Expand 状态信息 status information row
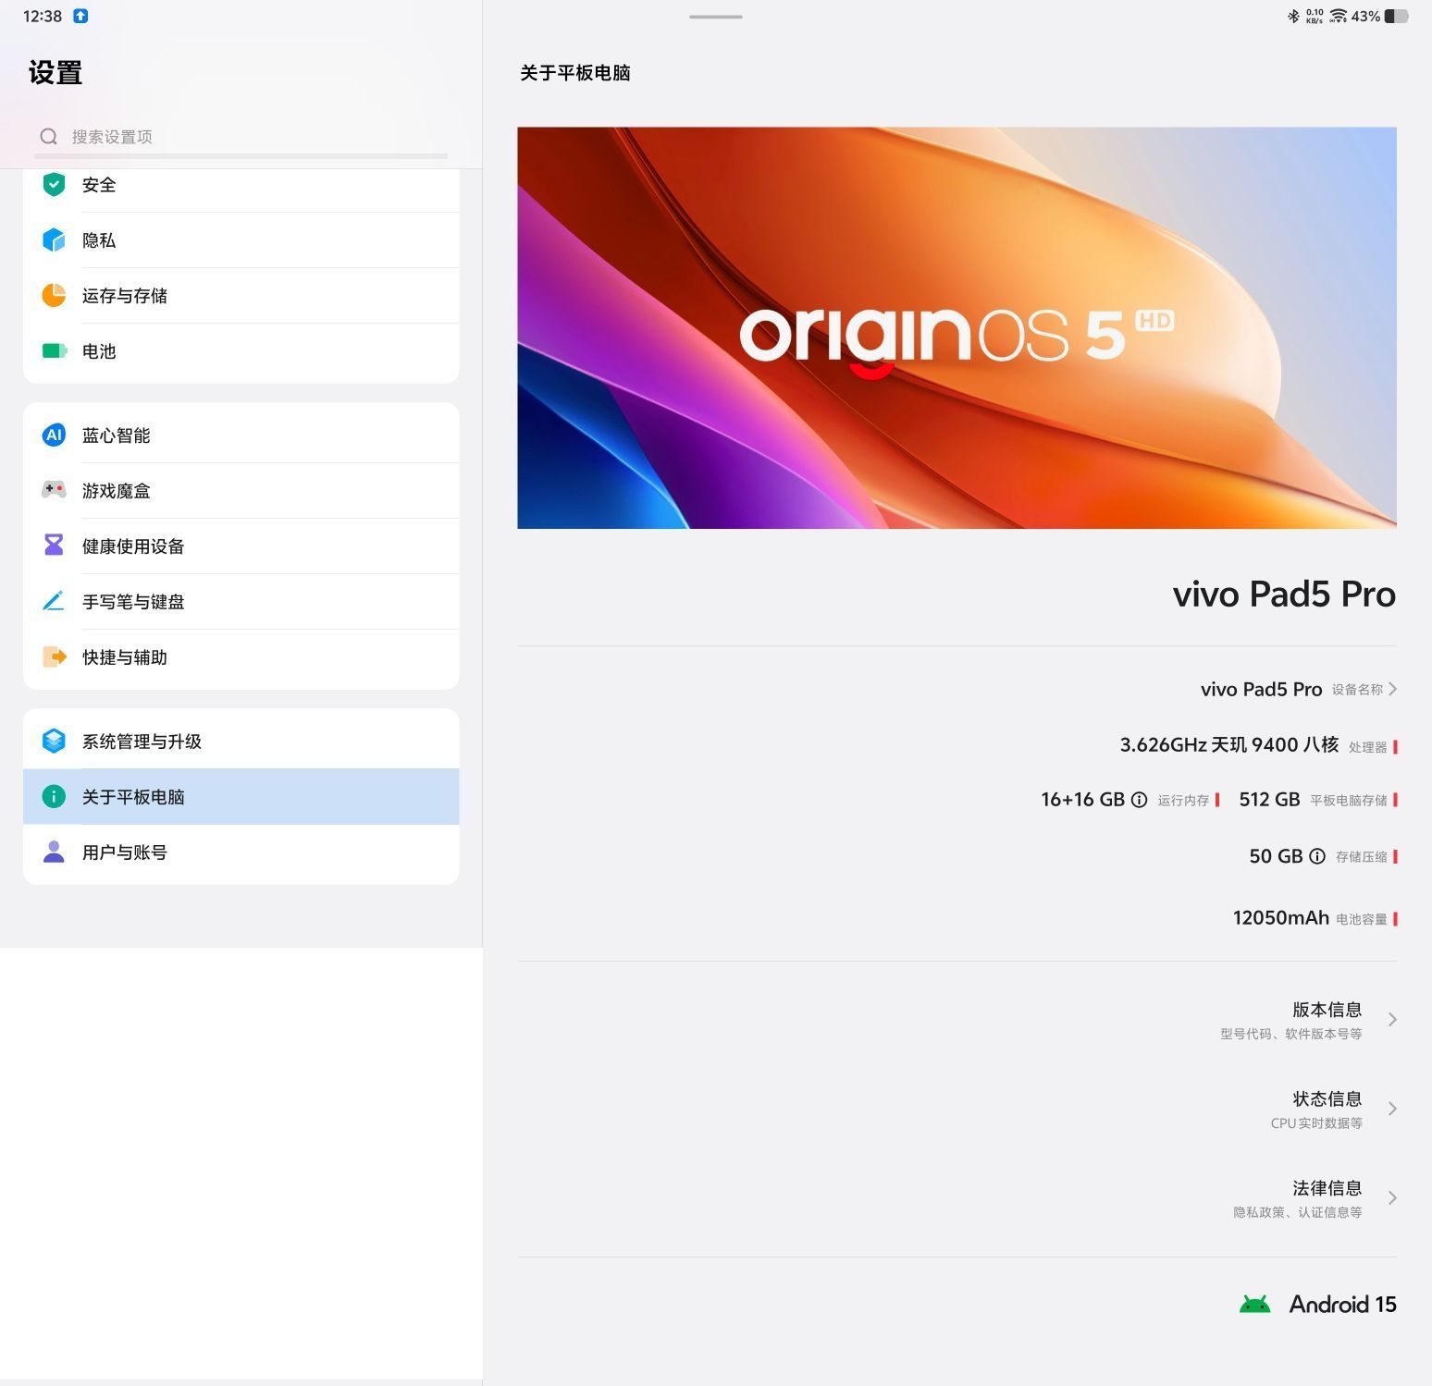This screenshot has width=1432, height=1386. coord(1327,1109)
